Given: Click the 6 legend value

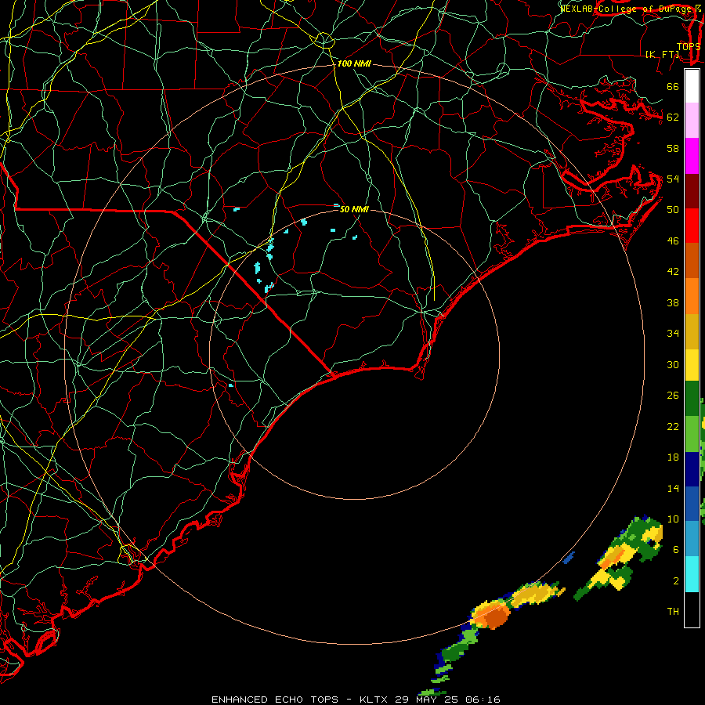Looking at the screenshot, I should point(675,549).
